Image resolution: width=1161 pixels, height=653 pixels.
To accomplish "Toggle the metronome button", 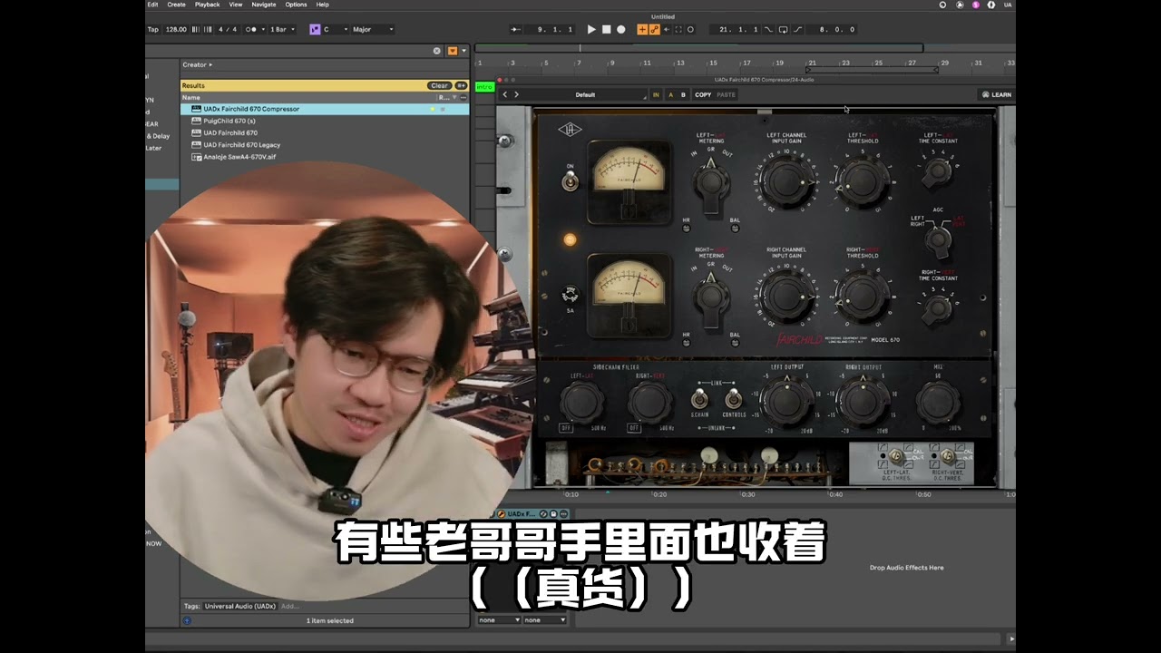I will [x=250, y=29].
